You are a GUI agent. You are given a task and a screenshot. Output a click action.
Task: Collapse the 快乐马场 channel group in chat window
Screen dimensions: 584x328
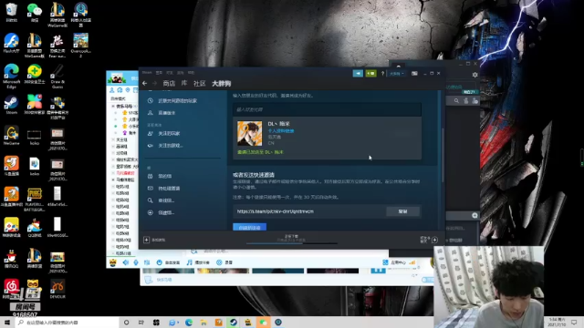tap(113, 106)
